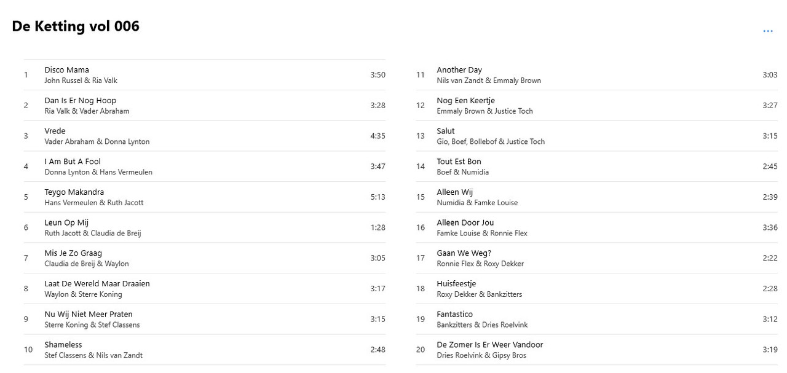787x373 pixels.
Task: Select the song Shameless
Action: pyautogui.click(x=205, y=350)
